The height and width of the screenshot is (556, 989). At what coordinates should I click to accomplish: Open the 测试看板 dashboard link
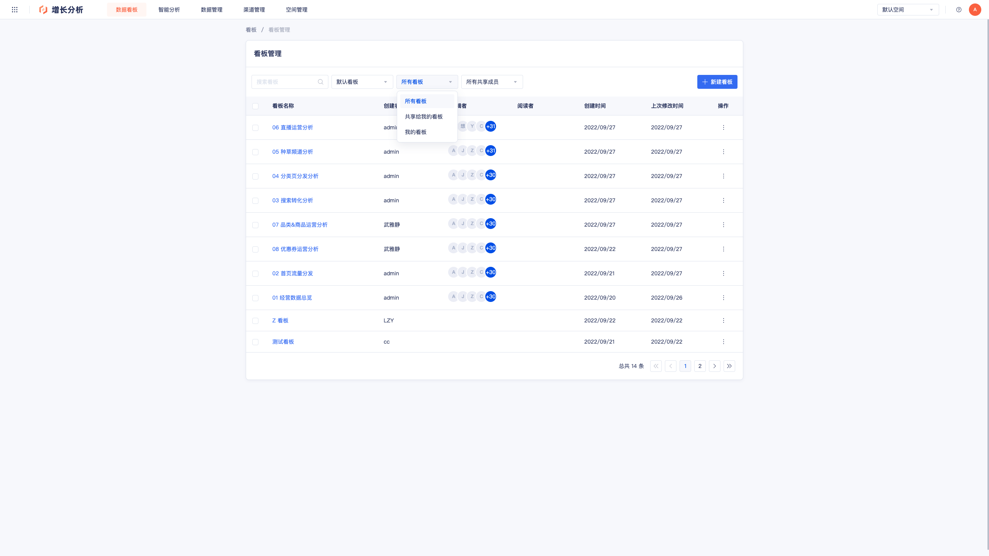click(x=283, y=342)
